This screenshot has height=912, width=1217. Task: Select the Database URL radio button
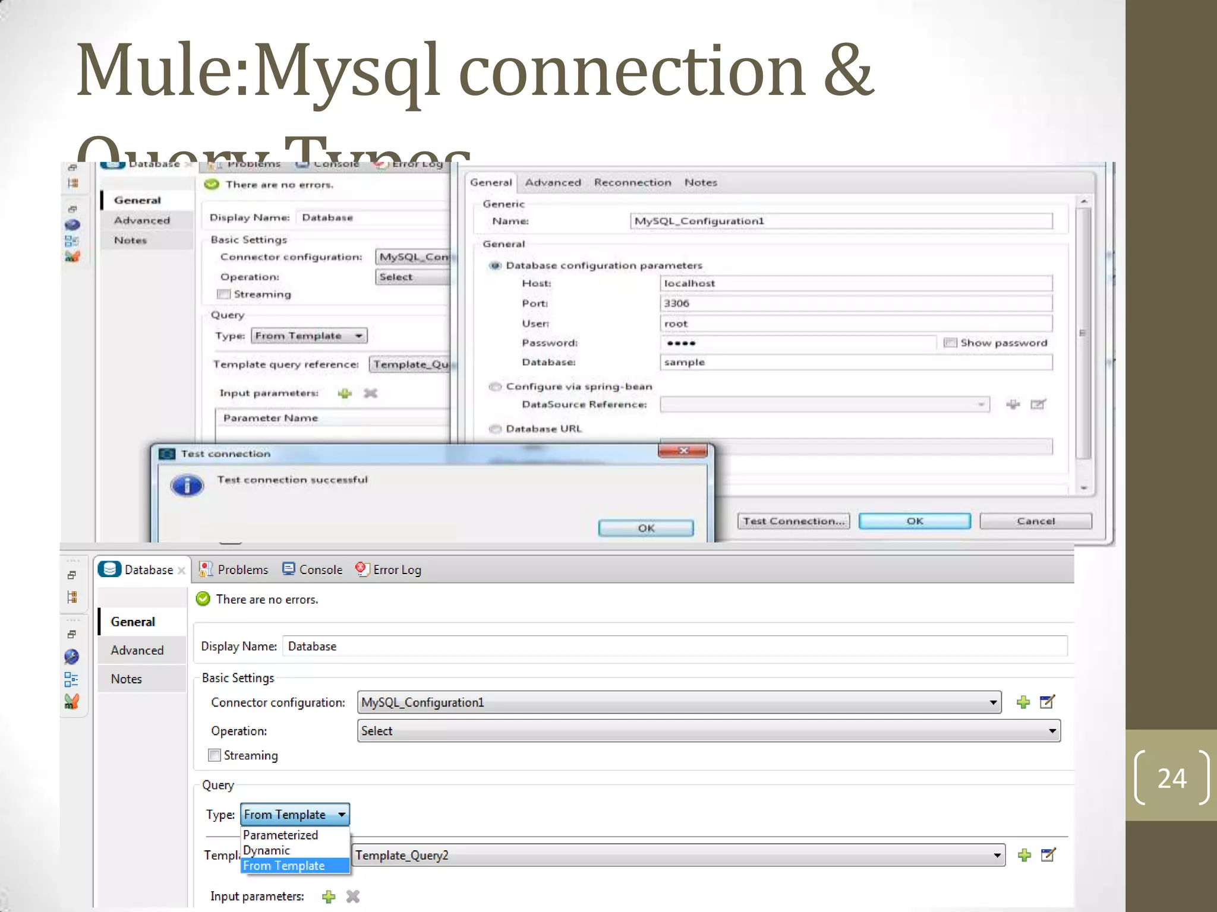click(494, 429)
